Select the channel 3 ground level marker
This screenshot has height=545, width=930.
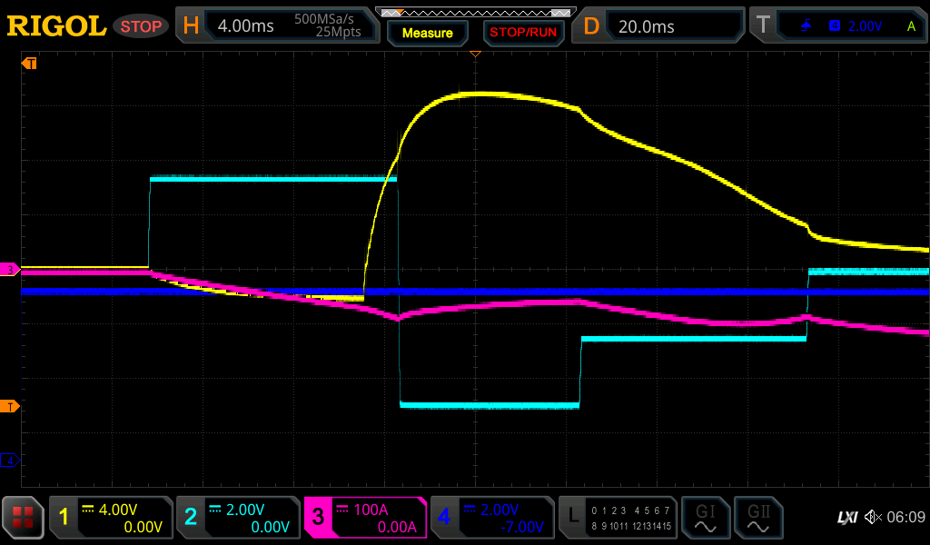point(11,270)
